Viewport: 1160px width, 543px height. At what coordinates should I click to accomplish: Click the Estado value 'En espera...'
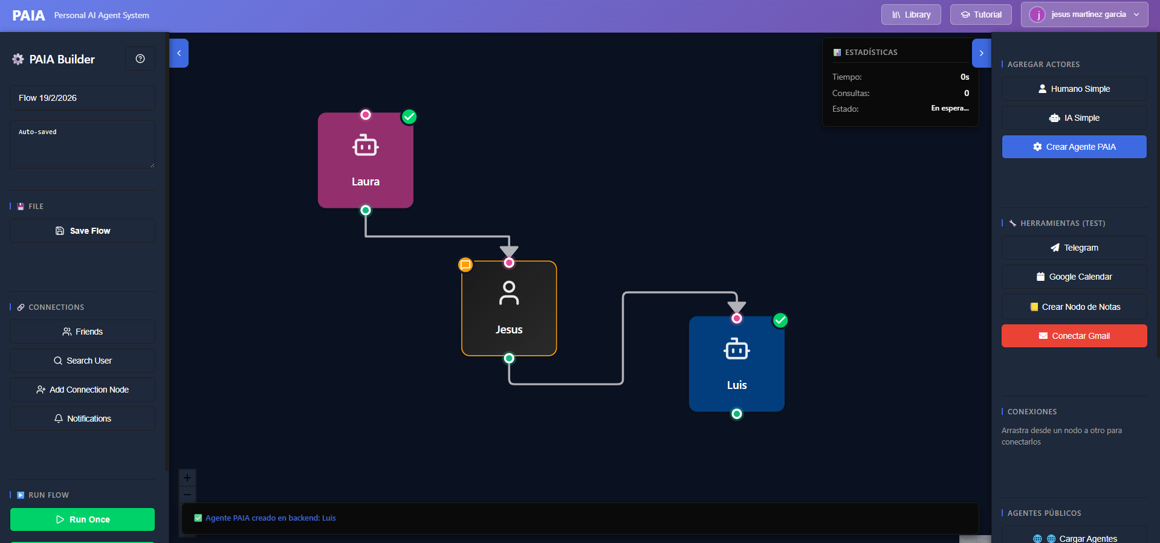[x=950, y=108]
